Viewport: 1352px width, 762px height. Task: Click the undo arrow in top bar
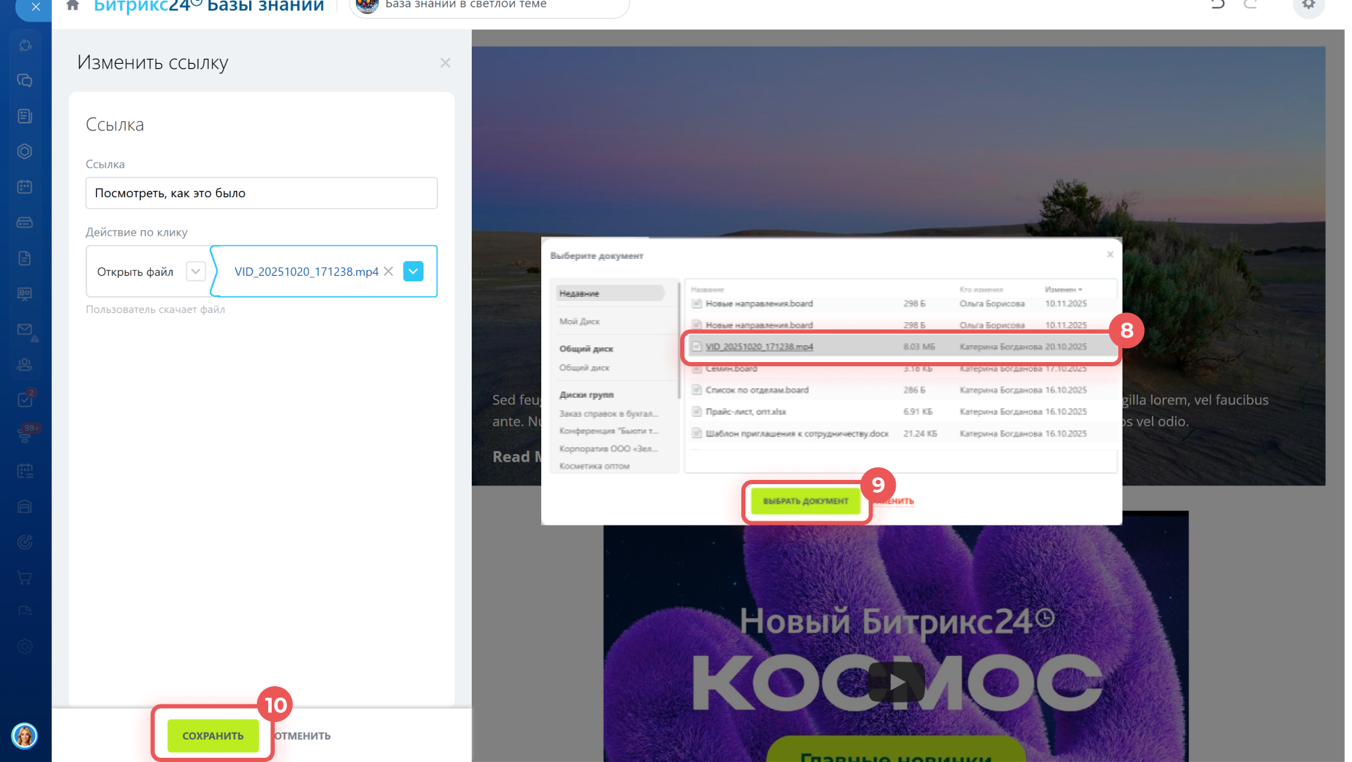[x=1218, y=5]
